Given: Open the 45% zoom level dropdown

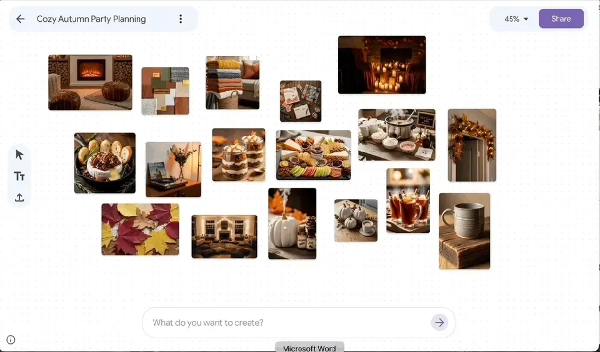Looking at the screenshot, I should 516,19.
